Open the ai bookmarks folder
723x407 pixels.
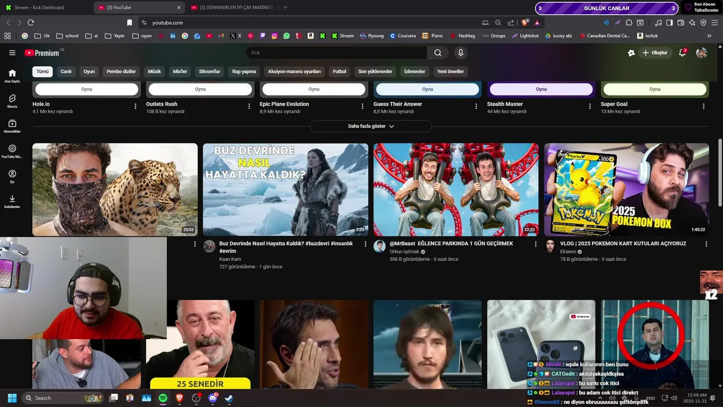point(92,36)
